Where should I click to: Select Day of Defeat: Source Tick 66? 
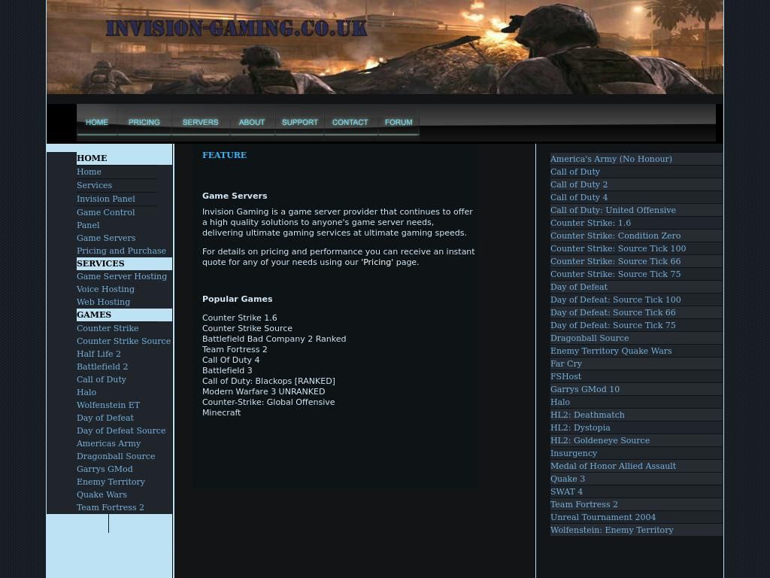[636, 312]
